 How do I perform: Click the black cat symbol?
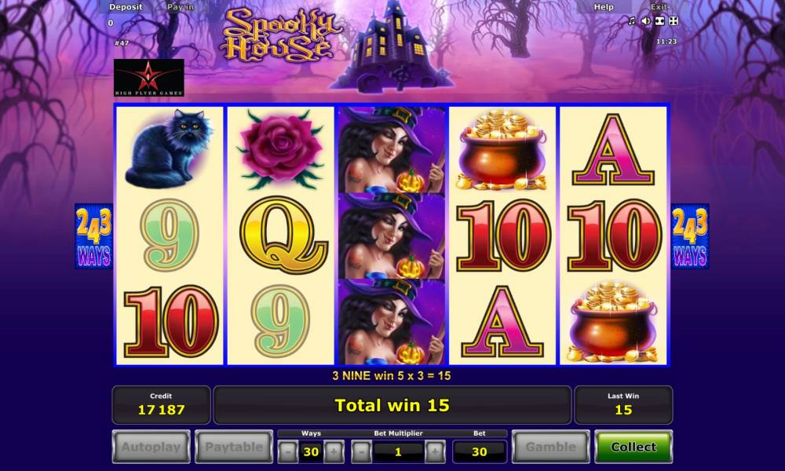(170, 148)
